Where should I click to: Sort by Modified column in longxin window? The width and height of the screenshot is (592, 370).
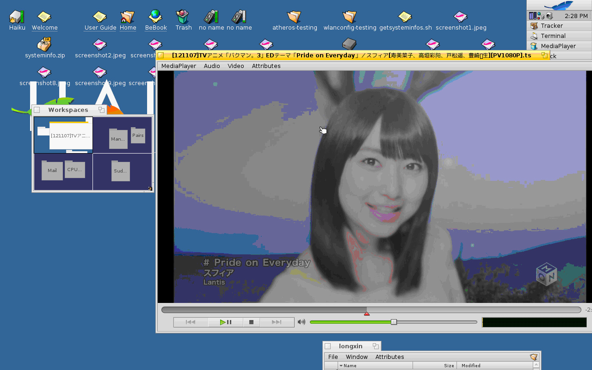pyautogui.click(x=494, y=365)
